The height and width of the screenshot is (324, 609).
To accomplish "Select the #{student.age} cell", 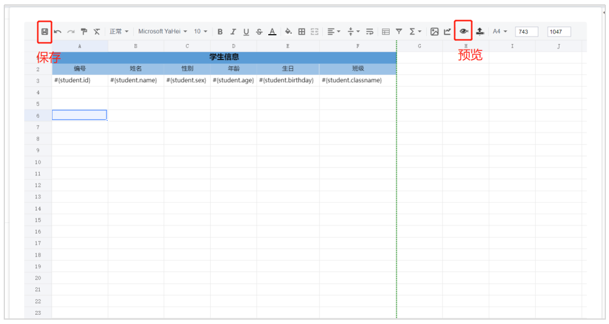I will [234, 81].
